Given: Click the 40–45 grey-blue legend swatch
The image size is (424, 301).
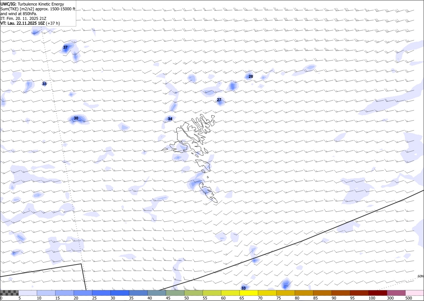Looking at the screenshot, I should (157, 293).
